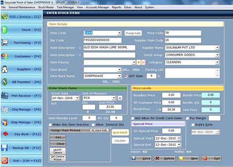Image resolution: width=233 pixels, height=167 pixels.
Task: Click the Cost Price input field
Action: 110,107
